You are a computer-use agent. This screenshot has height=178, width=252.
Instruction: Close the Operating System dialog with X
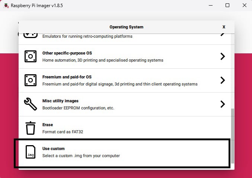click(x=224, y=27)
